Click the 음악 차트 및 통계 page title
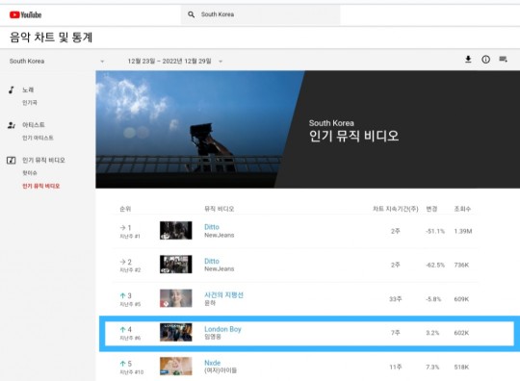The height and width of the screenshot is (381, 520). (51, 38)
